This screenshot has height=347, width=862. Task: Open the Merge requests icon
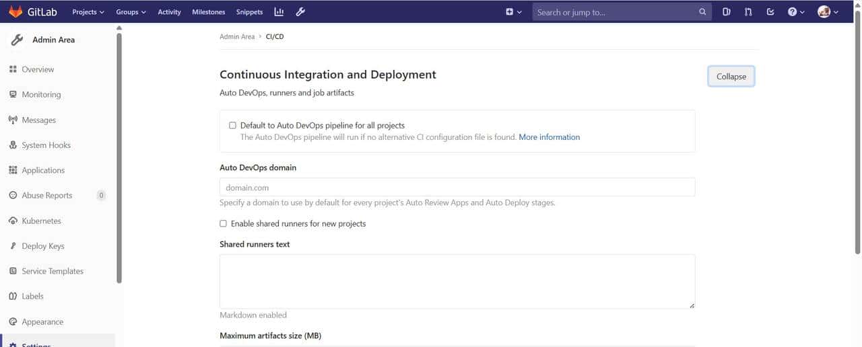pos(748,11)
